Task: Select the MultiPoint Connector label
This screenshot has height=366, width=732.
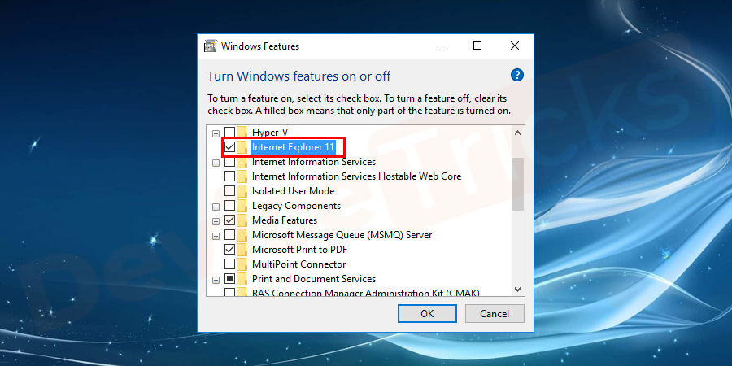Action: 298,264
